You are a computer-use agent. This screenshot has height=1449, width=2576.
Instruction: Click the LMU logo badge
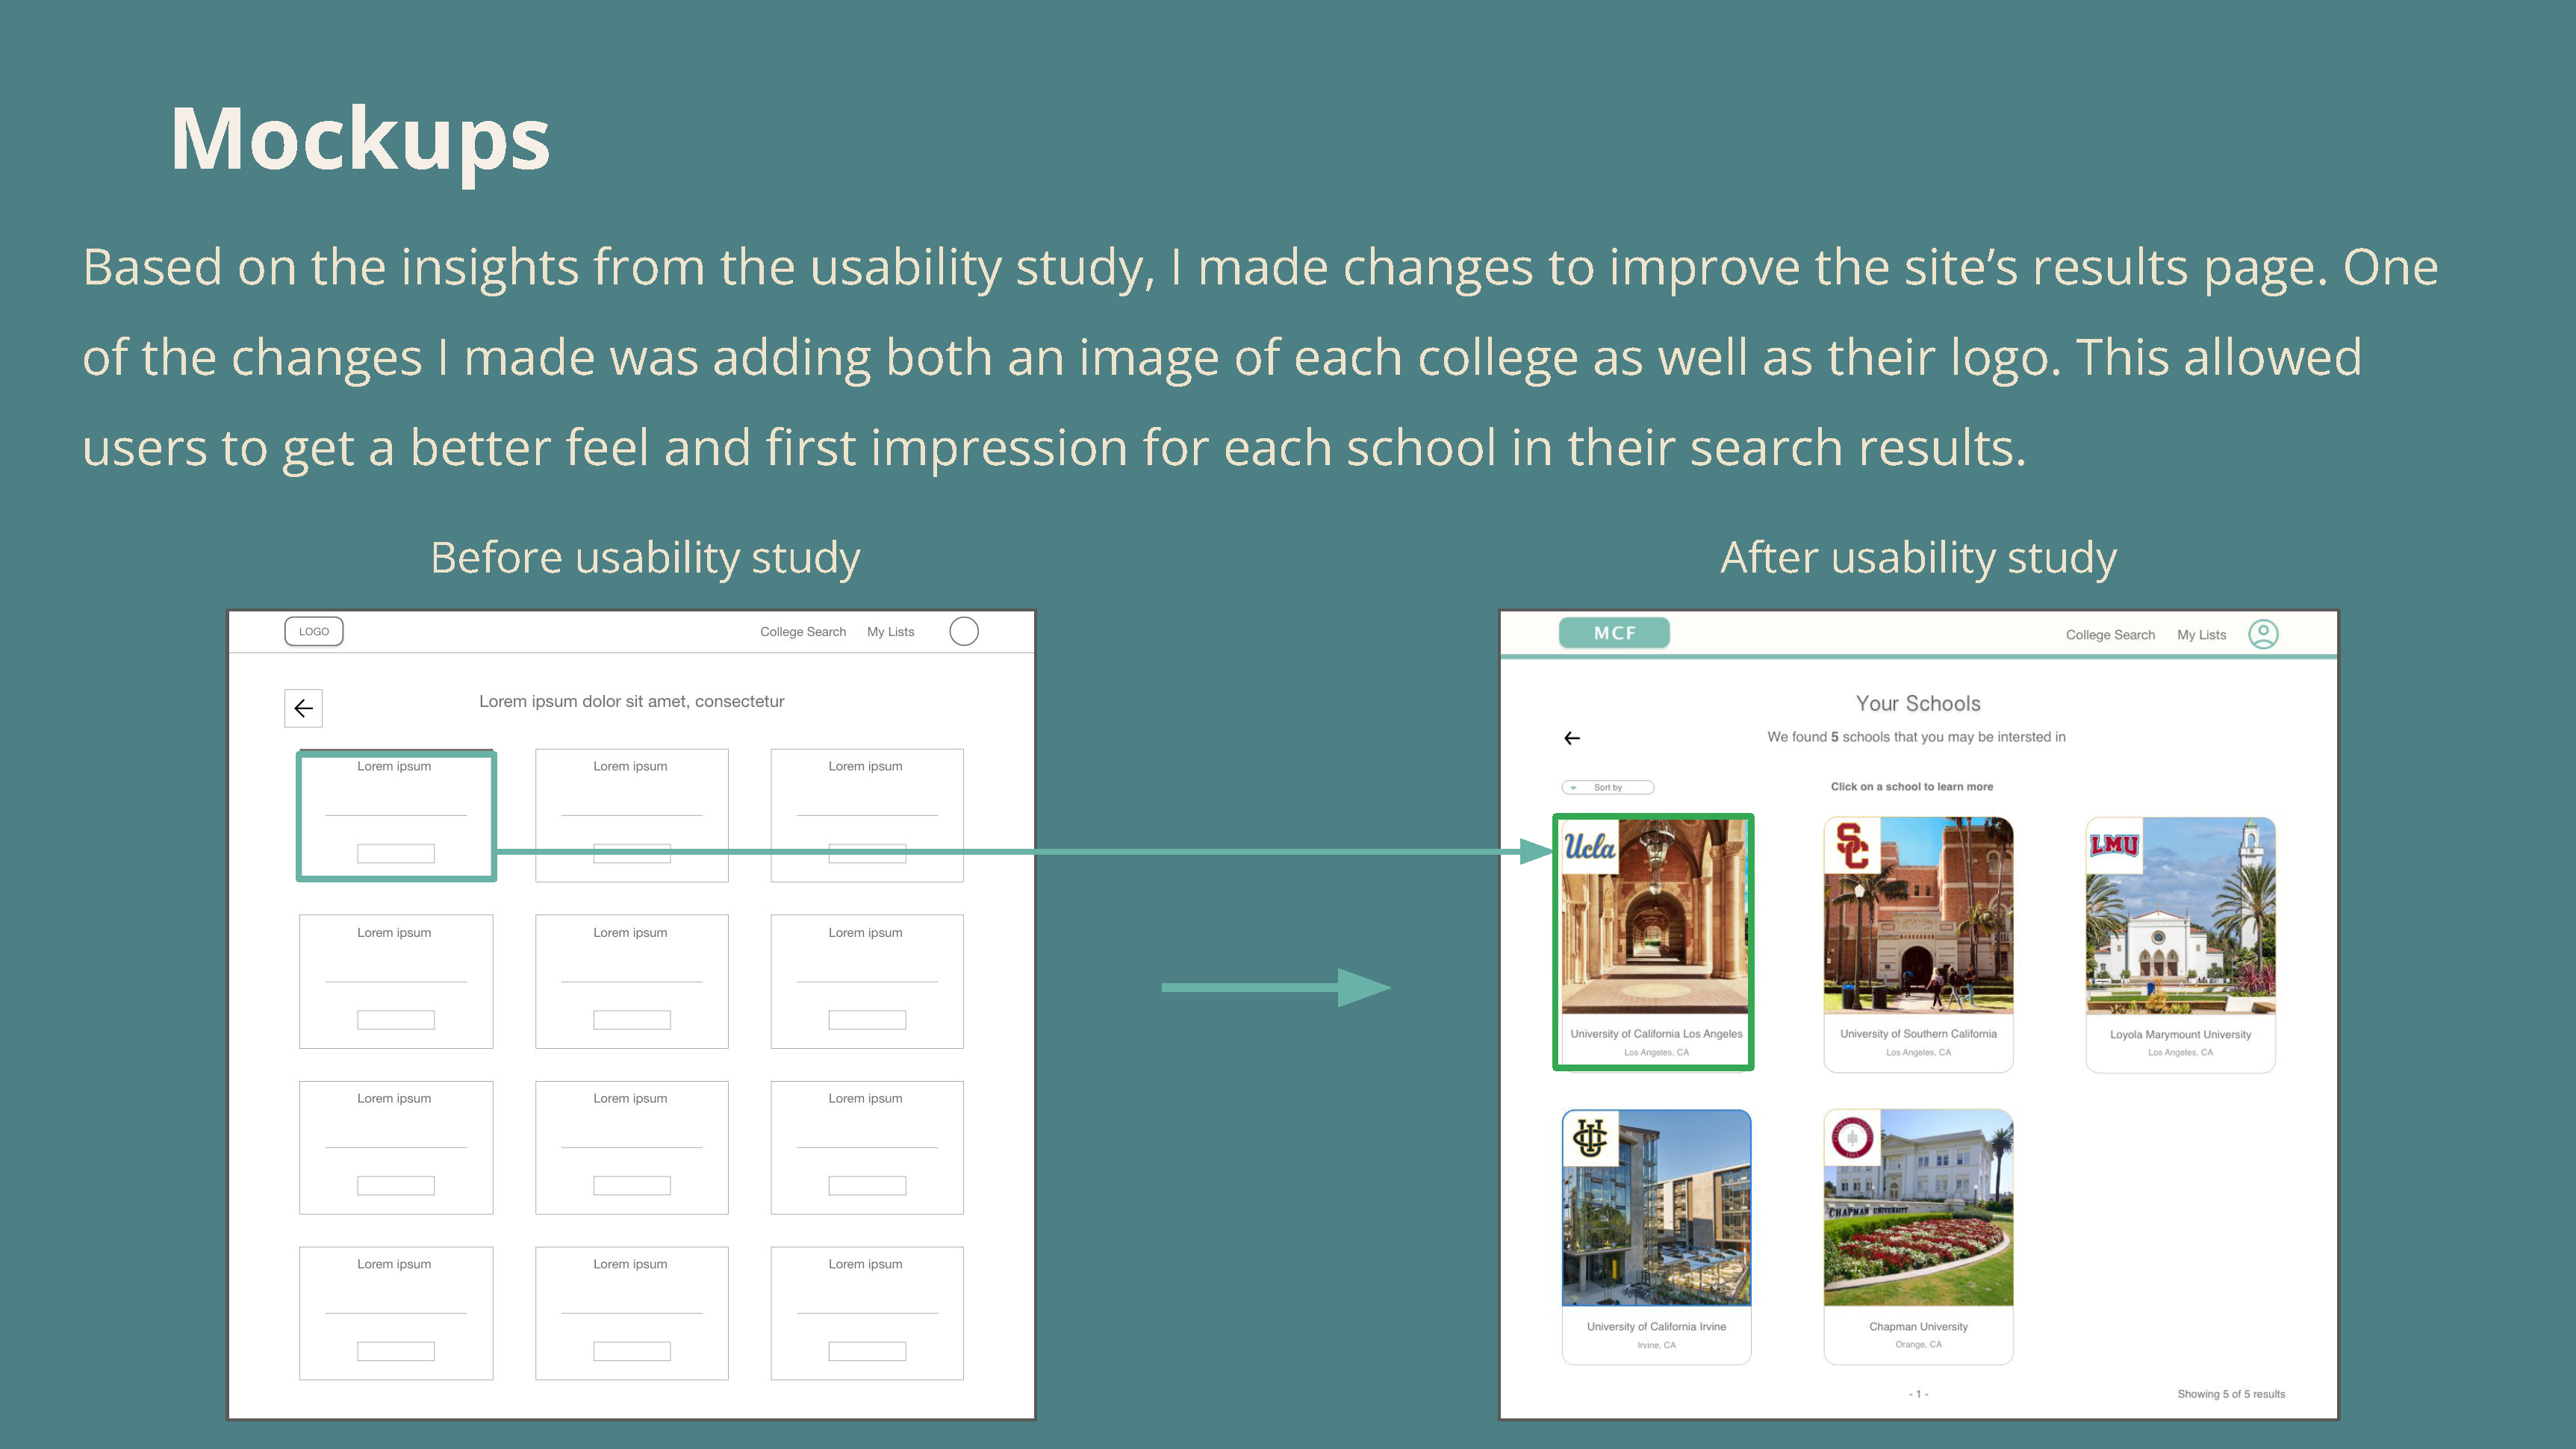click(2114, 846)
